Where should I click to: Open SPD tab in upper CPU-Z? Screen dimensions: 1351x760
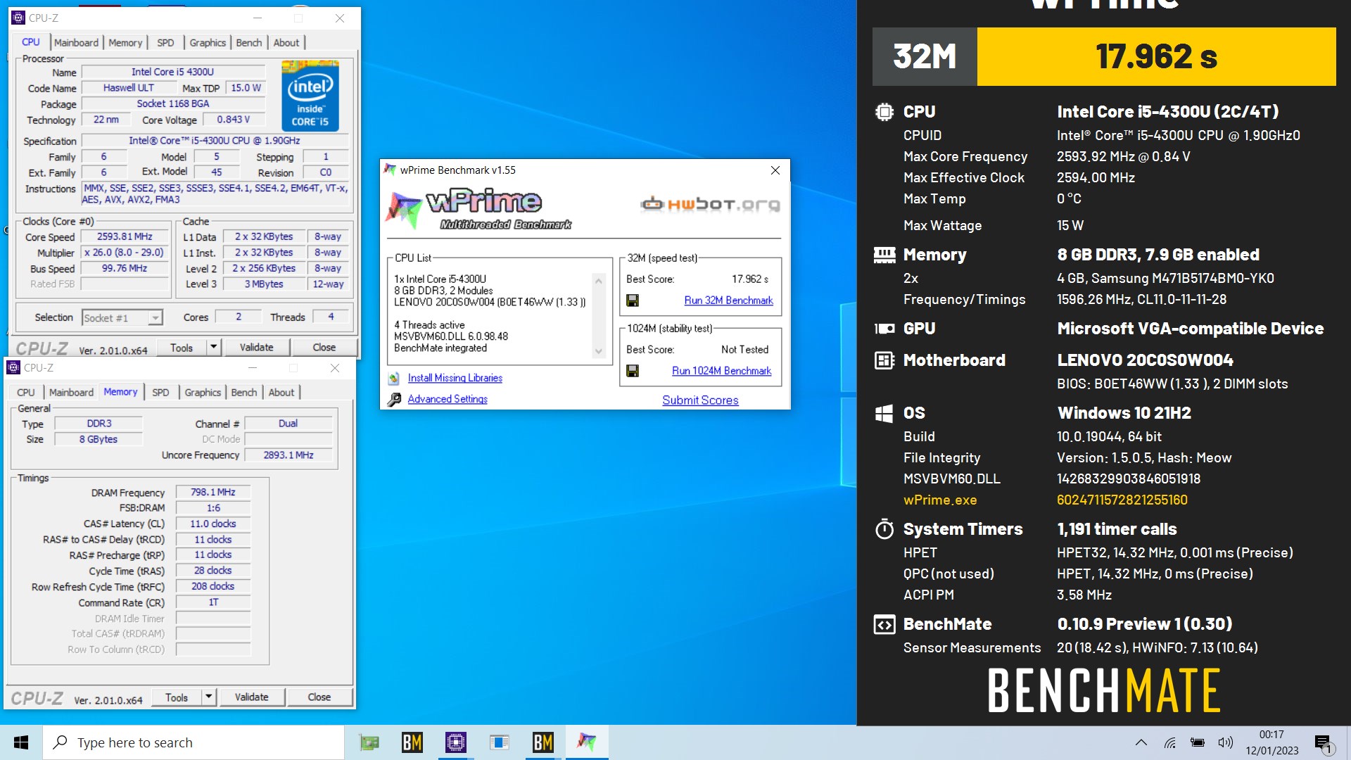click(165, 43)
